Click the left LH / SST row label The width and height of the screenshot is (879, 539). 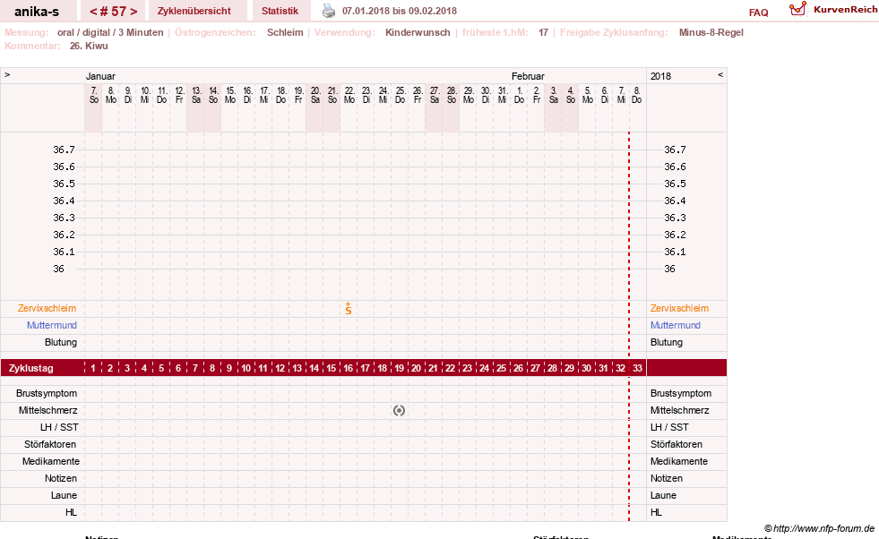[x=59, y=427]
